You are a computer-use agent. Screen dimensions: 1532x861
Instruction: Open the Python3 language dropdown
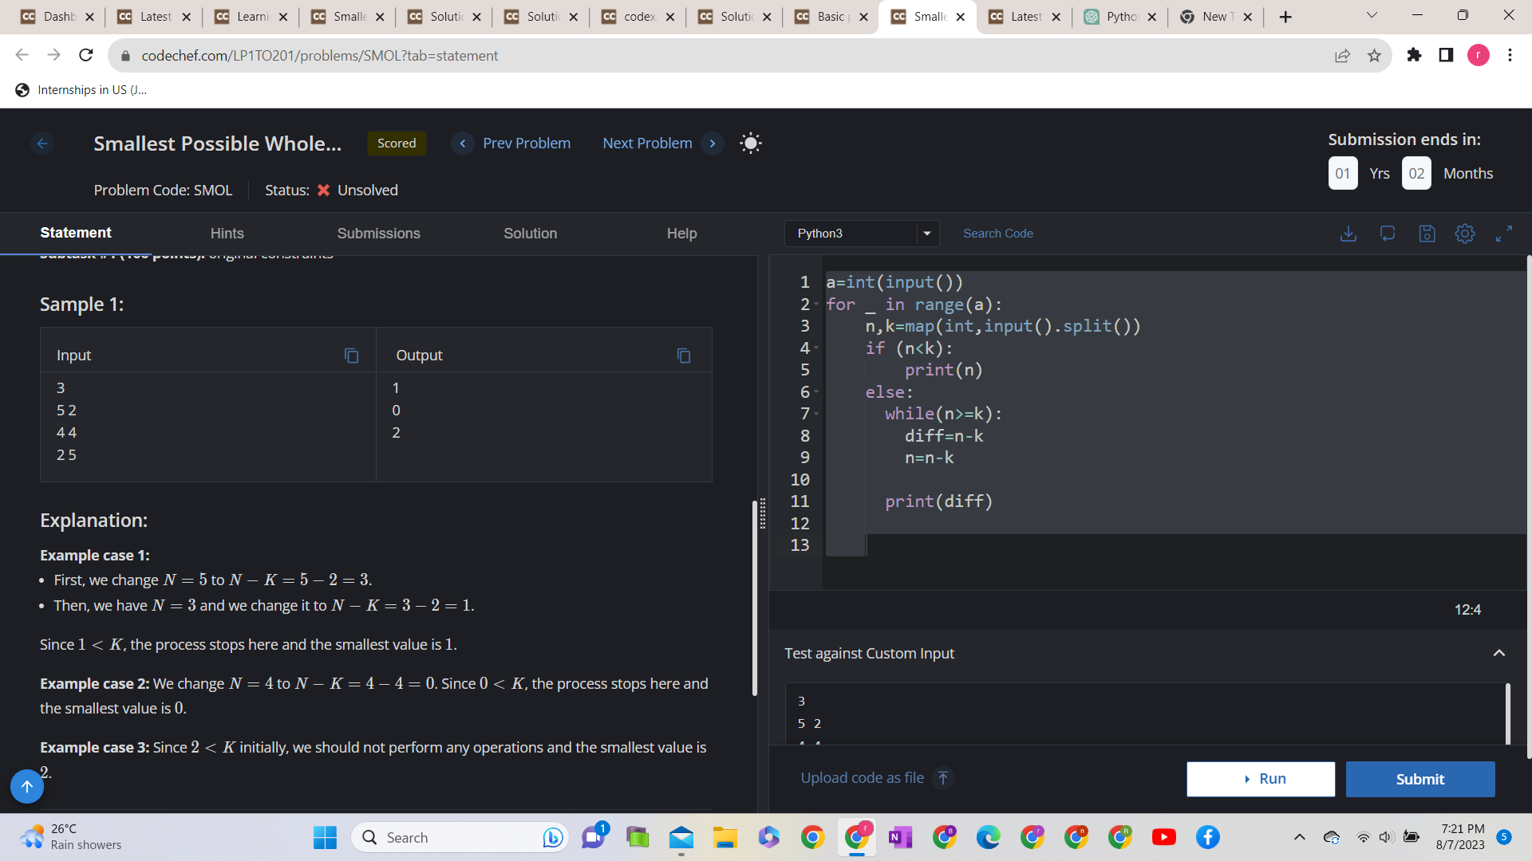coord(862,234)
